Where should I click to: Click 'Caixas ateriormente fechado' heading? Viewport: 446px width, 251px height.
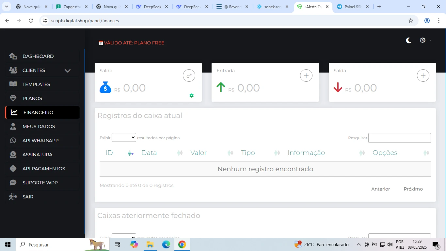(149, 215)
